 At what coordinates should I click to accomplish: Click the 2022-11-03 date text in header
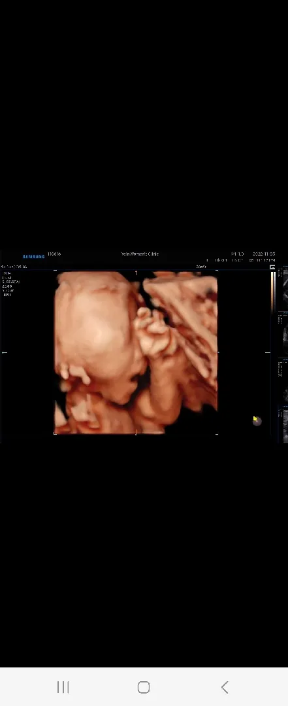pyautogui.click(x=264, y=254)
